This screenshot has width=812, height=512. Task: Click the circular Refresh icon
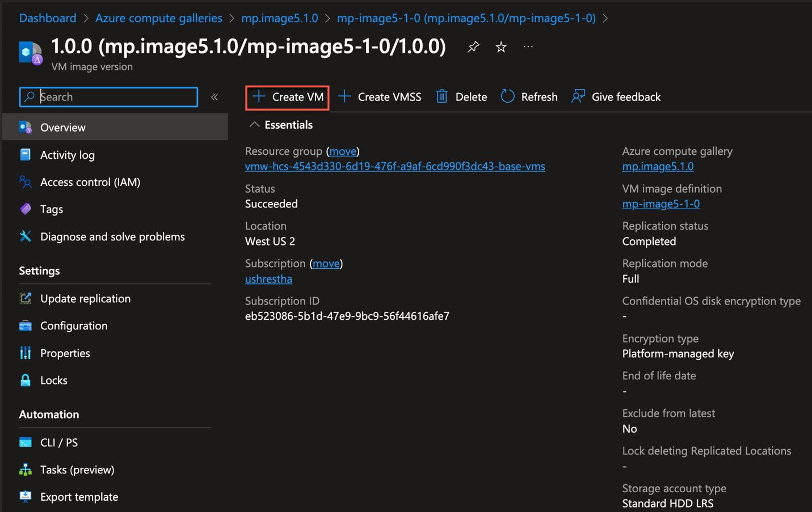click(507, 96)
